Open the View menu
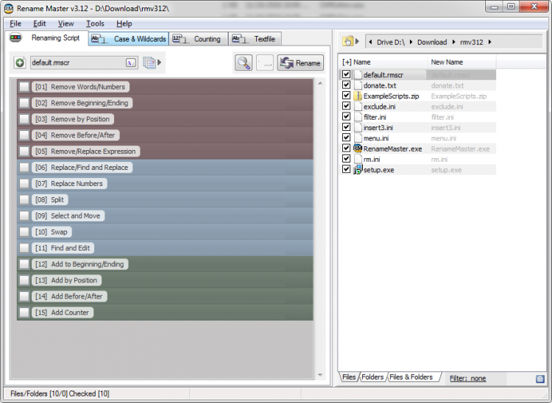552x403 pixels. 66,24
